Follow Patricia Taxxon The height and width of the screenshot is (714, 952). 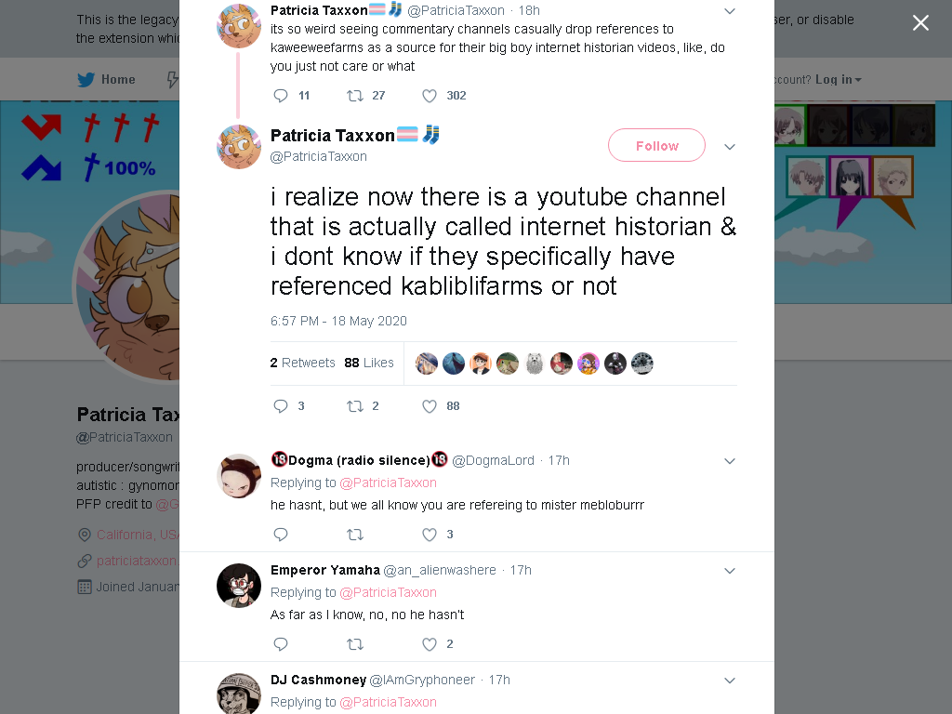coord(657,146)
